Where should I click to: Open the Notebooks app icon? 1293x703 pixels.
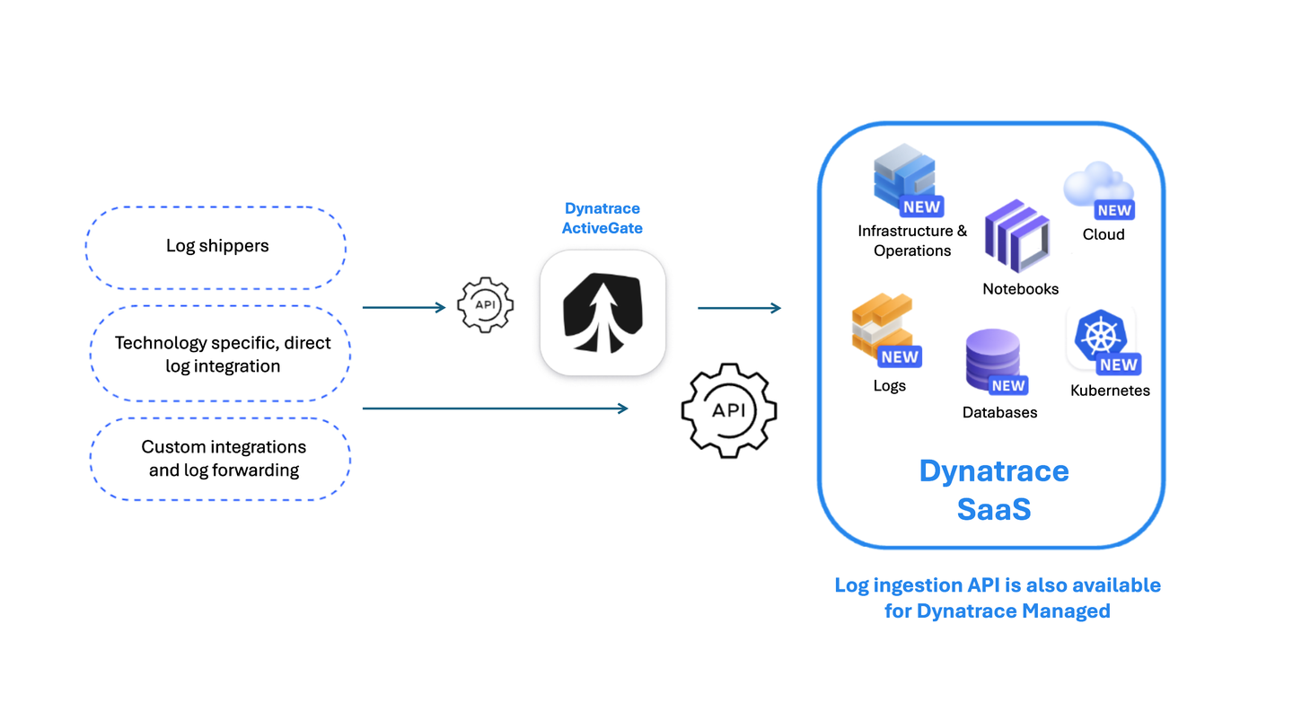[1017, 236]
